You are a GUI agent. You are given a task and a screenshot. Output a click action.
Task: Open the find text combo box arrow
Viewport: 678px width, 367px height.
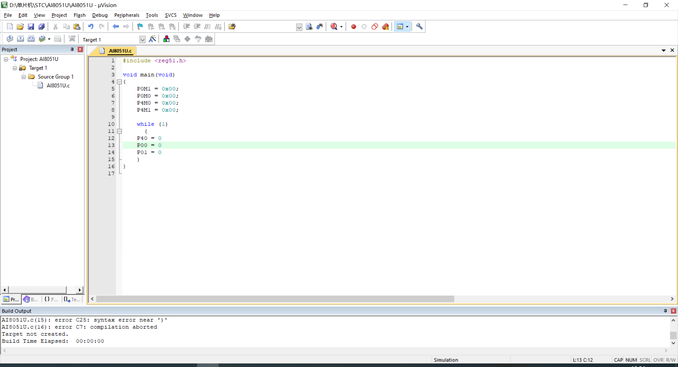pos(299,27)
